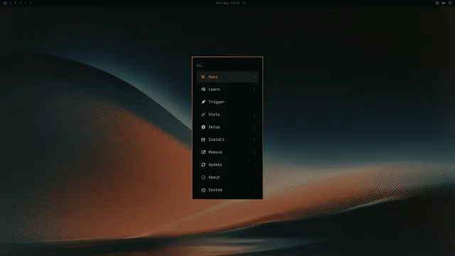Switch to workspace 2 in the top bar

16,3
